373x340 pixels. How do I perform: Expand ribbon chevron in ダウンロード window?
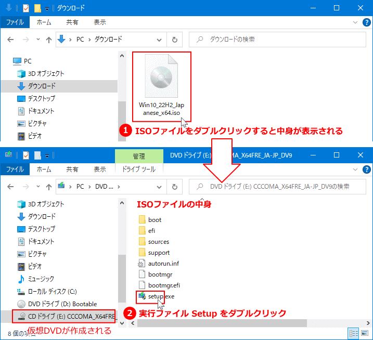click(x=355, y=22)
